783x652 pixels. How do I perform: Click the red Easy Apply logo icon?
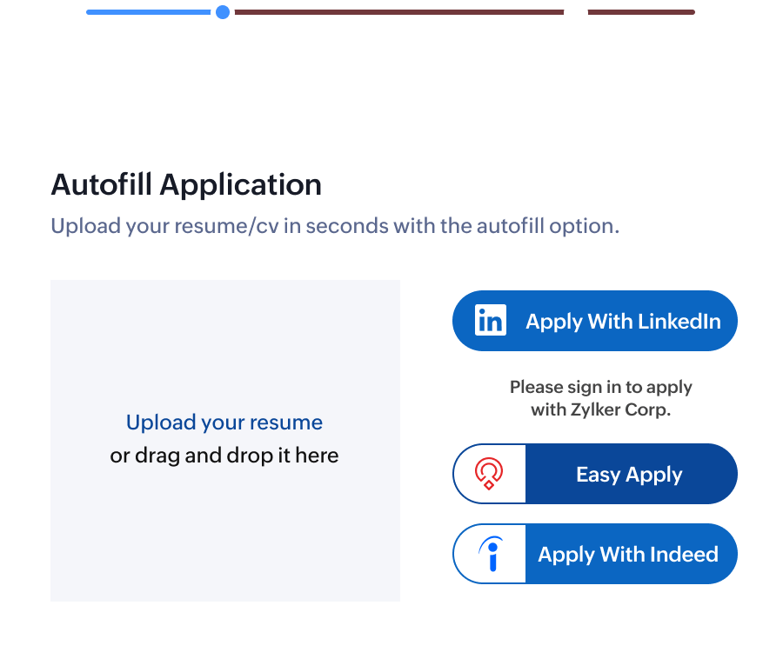489,474
